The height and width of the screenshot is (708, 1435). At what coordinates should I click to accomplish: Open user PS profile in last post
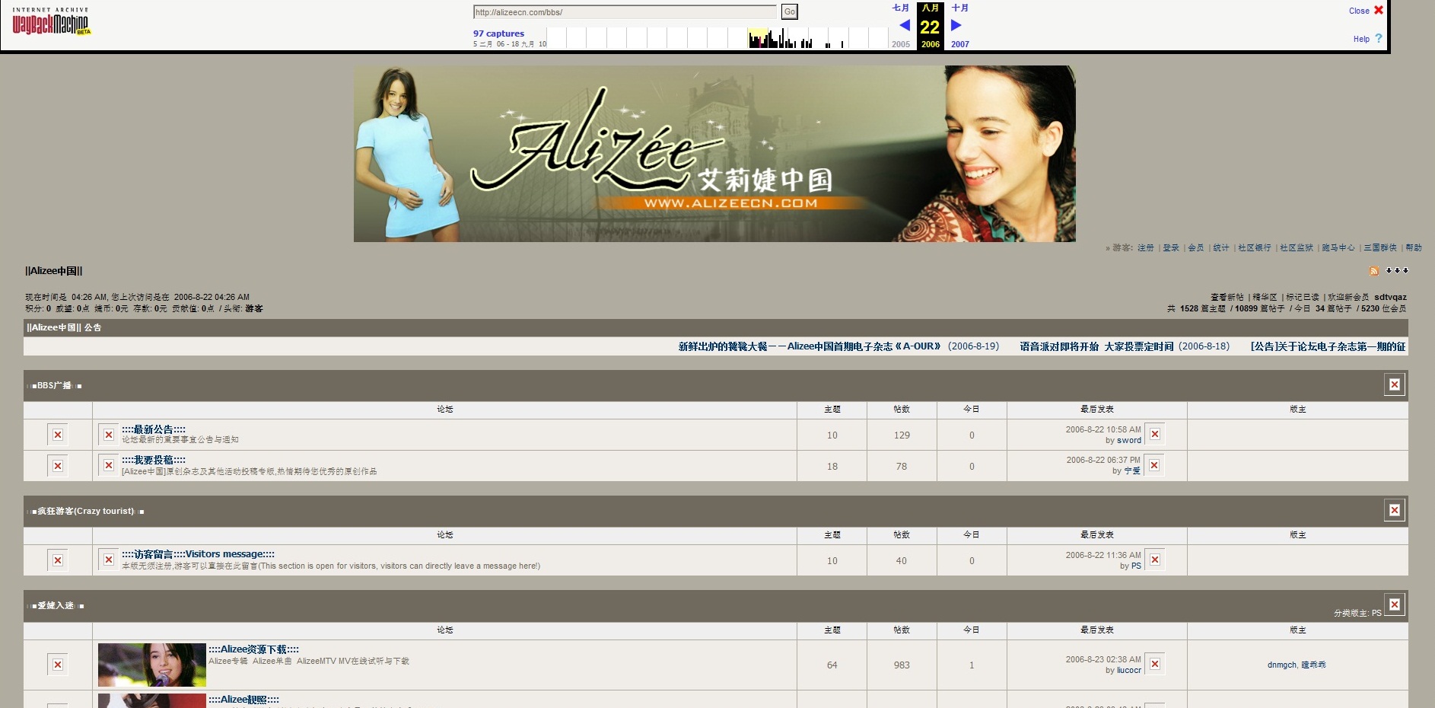(1136, 566)
